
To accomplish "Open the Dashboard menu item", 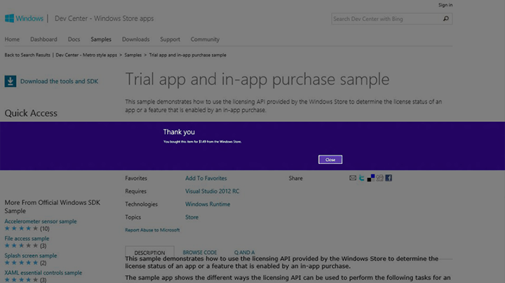I will 43,39.
